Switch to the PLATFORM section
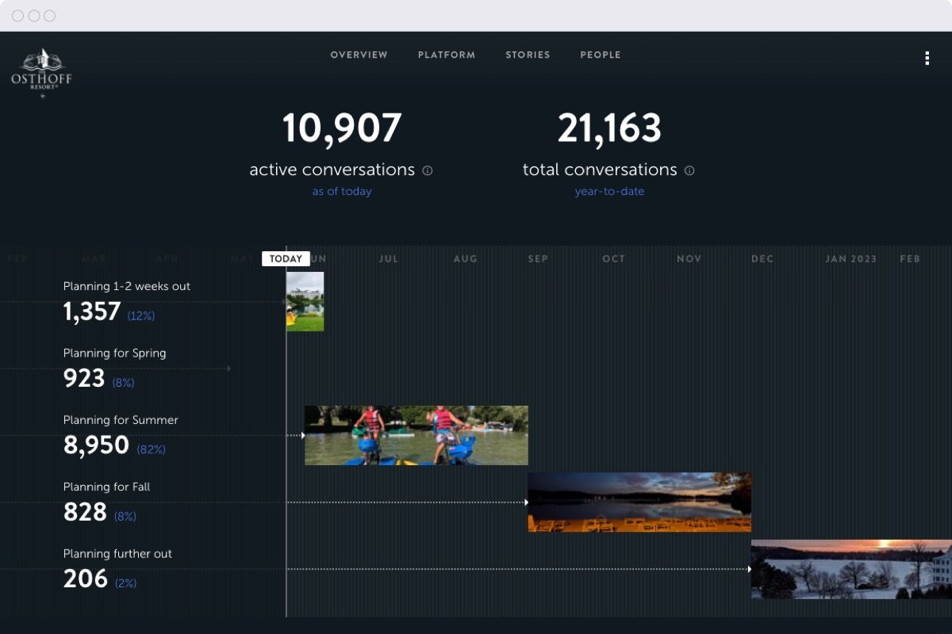The width and height of the screenshot is (952, 634). pos(446,55)
